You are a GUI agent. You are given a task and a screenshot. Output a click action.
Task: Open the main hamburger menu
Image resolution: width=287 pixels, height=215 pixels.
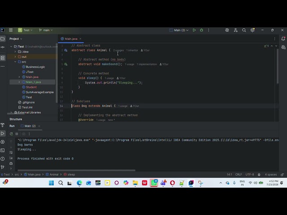point(11,30)
